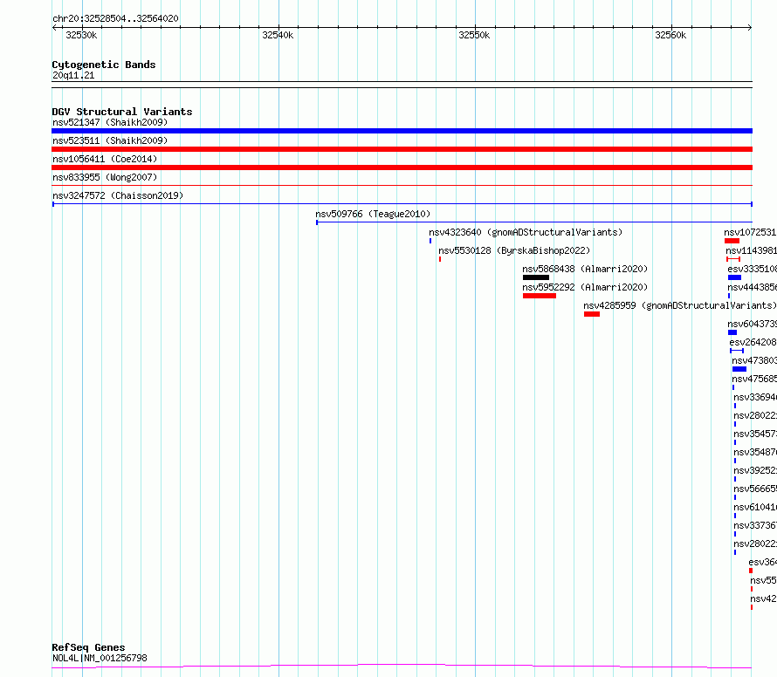
Task: Click the nsv35487 variant label
Action: pos(755,452)
